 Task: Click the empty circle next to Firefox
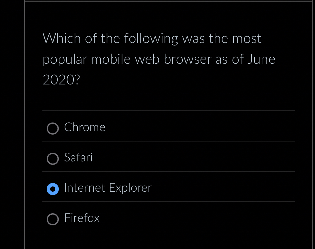point(53,219)
